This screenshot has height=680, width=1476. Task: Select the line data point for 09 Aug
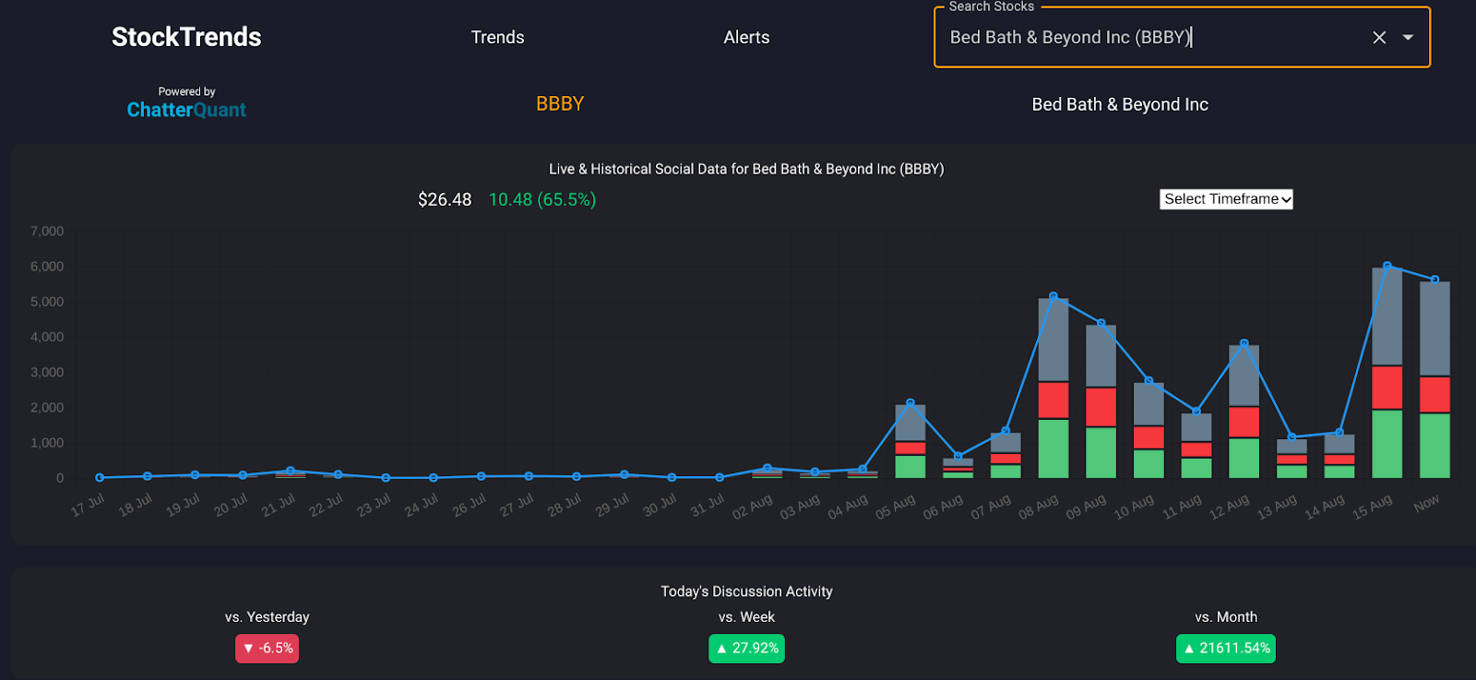tap(1101, 324)
